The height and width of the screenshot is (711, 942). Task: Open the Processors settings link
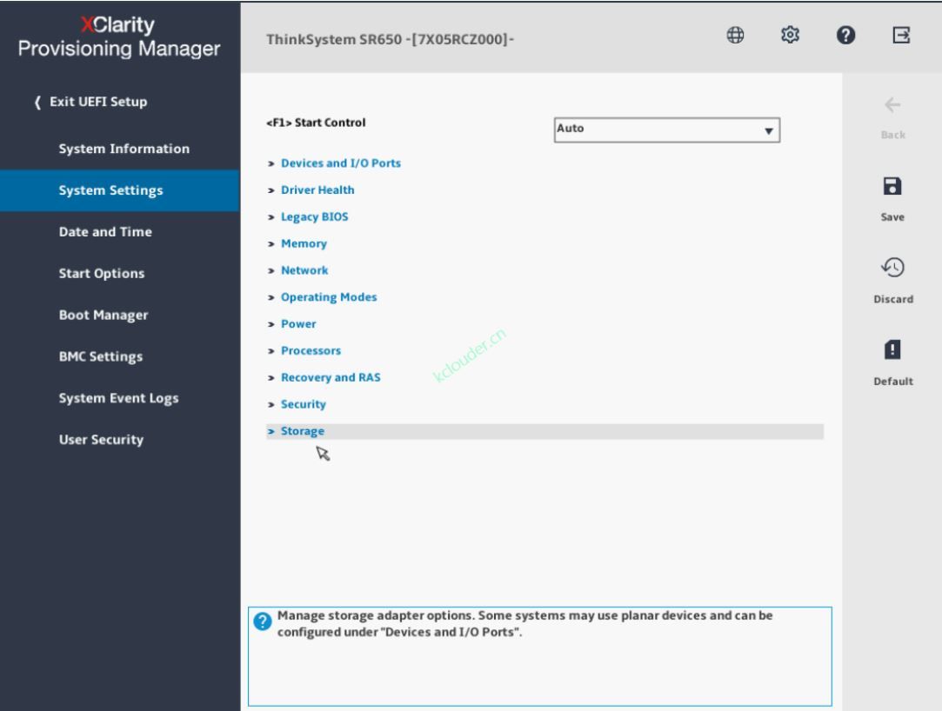311,350
